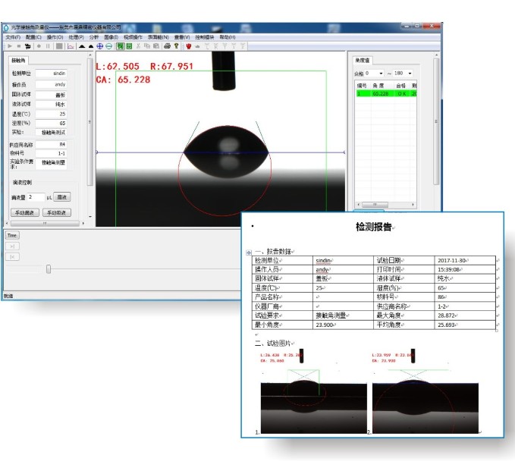Viewport: 515px width, 474px height.
Task: Open the lower limit dropdown showing 0
Action: pyautogui.click(x=375, y=74)
